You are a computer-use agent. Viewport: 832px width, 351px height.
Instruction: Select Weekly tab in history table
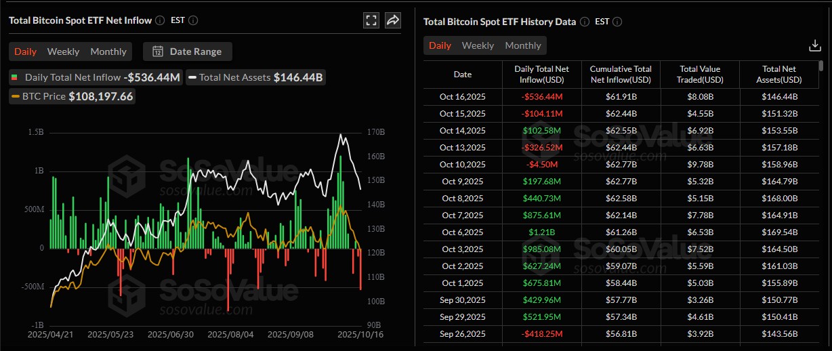point(478,45)
